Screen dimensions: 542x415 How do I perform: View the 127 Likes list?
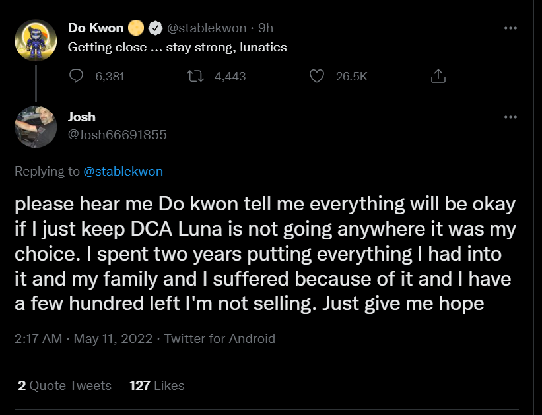[x=157, y=385]
